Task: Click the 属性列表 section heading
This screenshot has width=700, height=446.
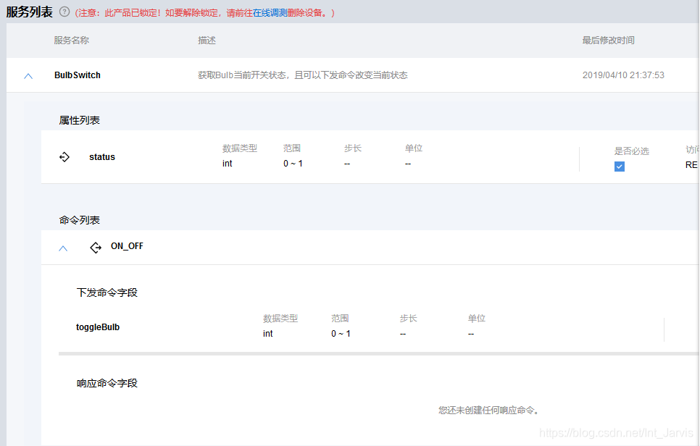Action: (x=80, y=120)
